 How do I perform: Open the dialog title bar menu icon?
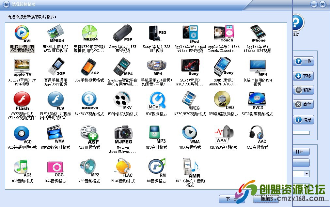click(6, 4)
